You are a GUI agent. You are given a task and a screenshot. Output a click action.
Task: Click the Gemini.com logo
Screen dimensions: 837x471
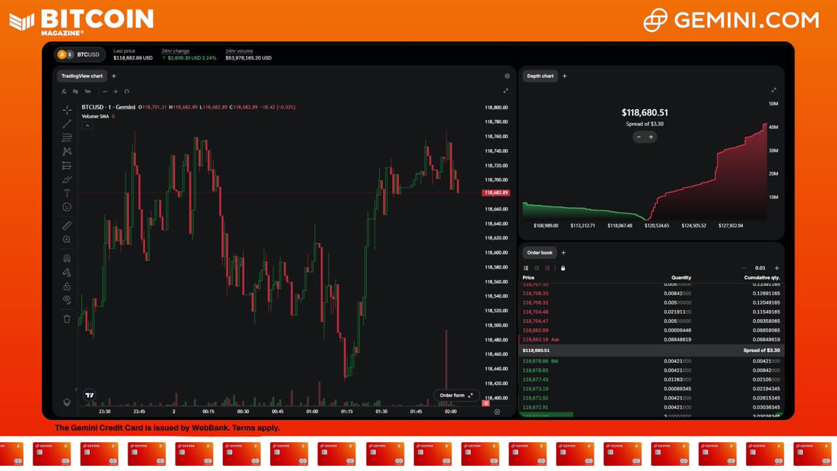point(731,20)
